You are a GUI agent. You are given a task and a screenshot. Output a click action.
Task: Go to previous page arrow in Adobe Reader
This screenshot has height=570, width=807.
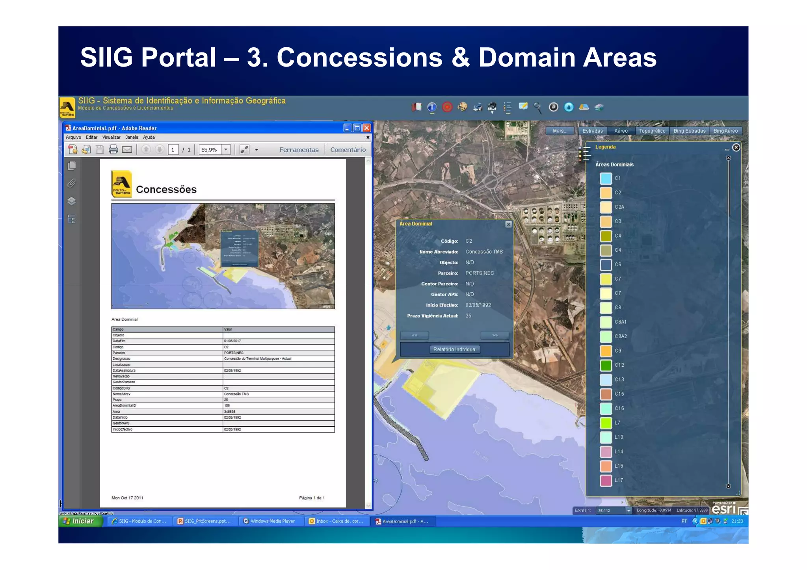pyautogui.click(x=146, y=150)
